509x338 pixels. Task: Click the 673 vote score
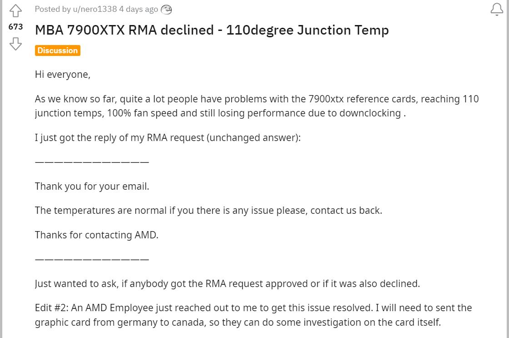click(15, 27)
